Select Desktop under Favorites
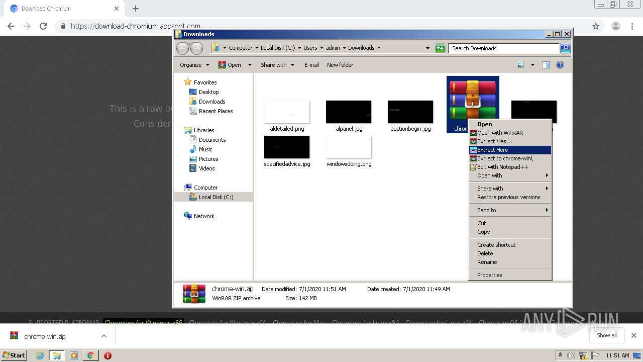The width and height of the screenshot is (643, 362). pyautogui.click(x=208, y=92)
